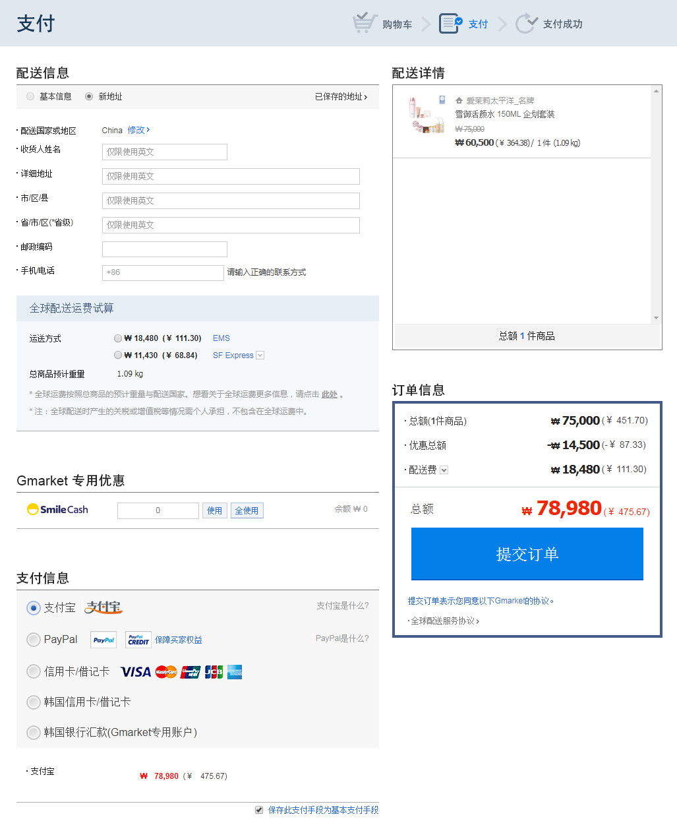677x829 pixels.
Task: Click the product thumbnail image
Action: pos(427,115)
